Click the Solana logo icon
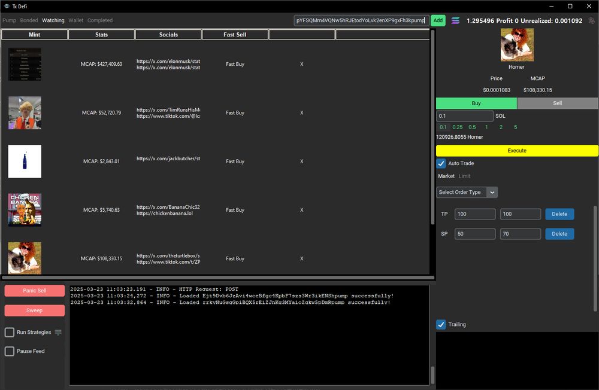The height and width of the screenshot is (390, 599). click(455, 20)
